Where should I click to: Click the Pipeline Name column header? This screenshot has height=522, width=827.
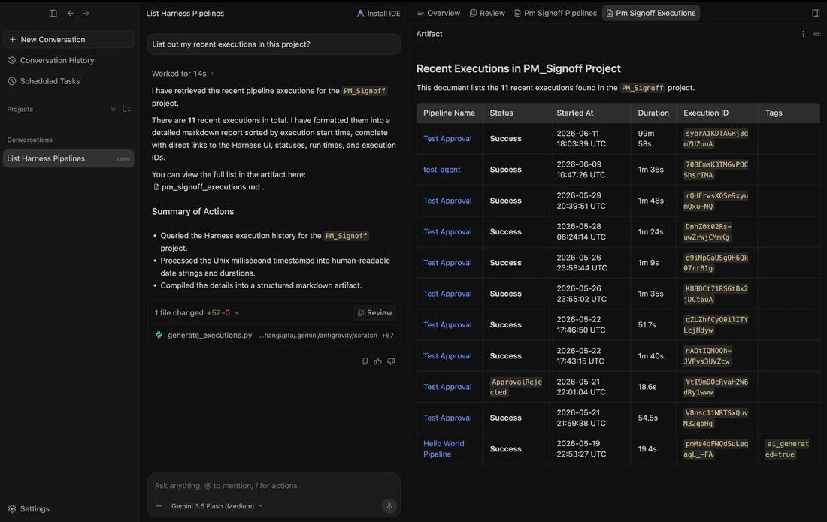click(x=449, y=113)
